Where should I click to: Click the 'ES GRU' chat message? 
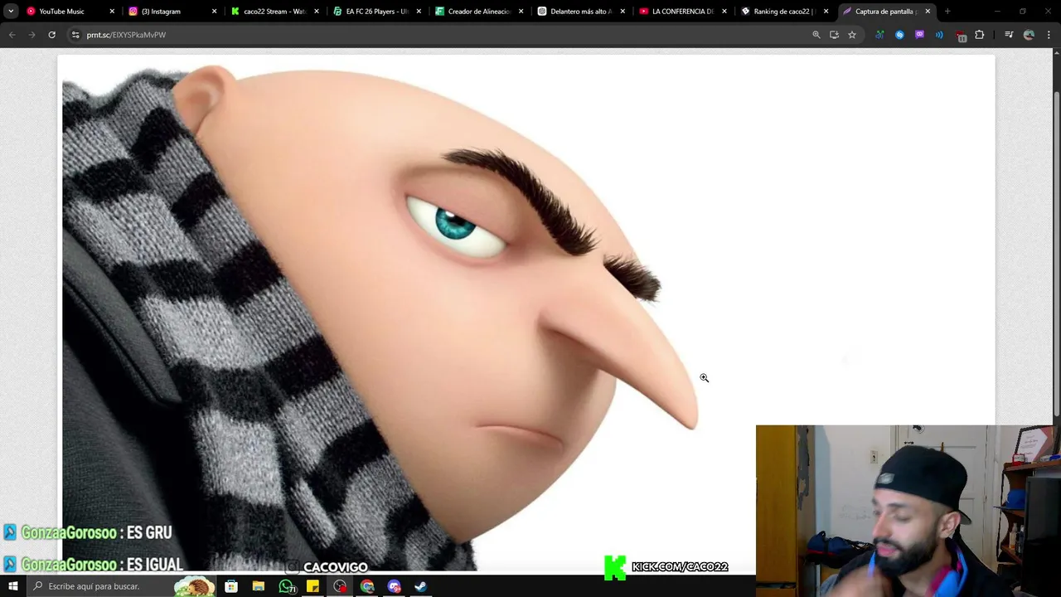coord(149,532)
